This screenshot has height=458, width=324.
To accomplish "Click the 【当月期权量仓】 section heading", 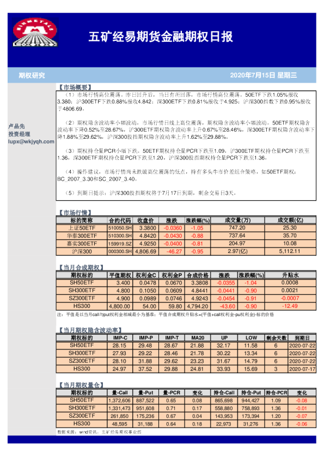I will click(81, 385).
